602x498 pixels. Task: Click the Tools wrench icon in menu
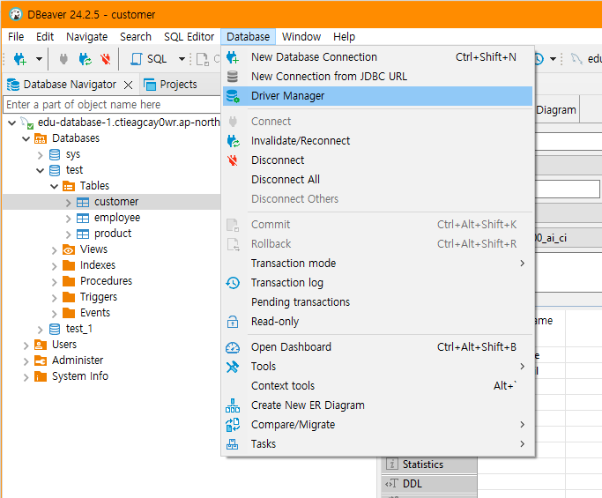pyautogui.click(x=233, y=367)
